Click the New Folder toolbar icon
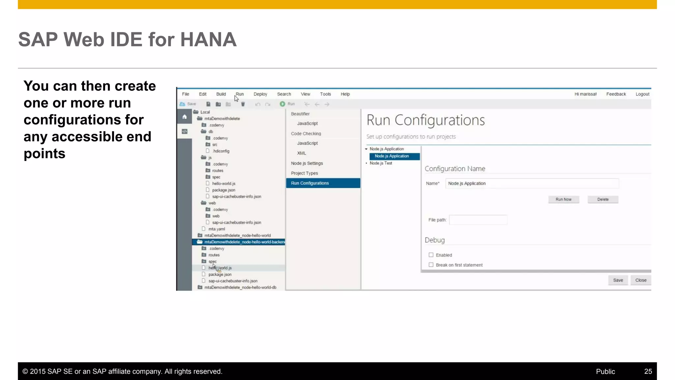675x380 pixels. (218, 104)
